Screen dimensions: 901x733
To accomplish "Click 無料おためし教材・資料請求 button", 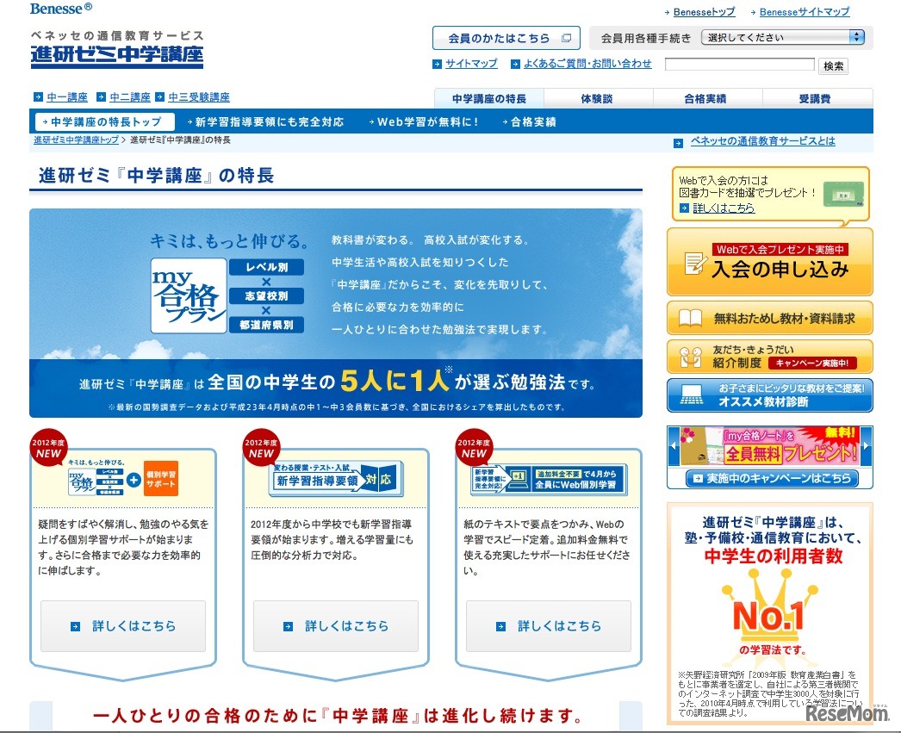I will click(x=769, y=318).
